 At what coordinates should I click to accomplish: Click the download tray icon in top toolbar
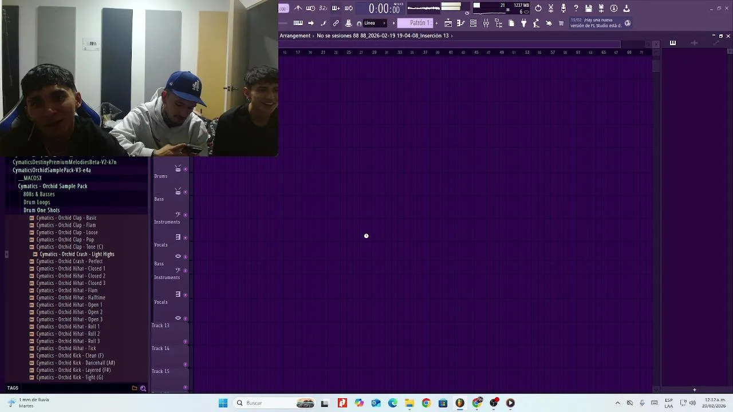[626, 9]
